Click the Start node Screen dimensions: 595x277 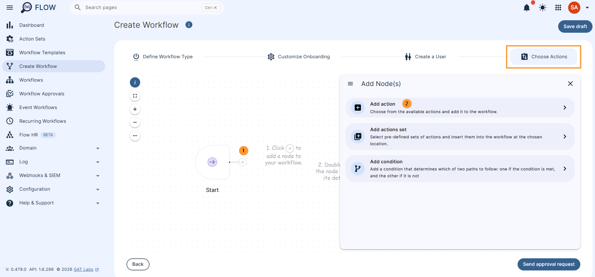click(x=212, y=162)
